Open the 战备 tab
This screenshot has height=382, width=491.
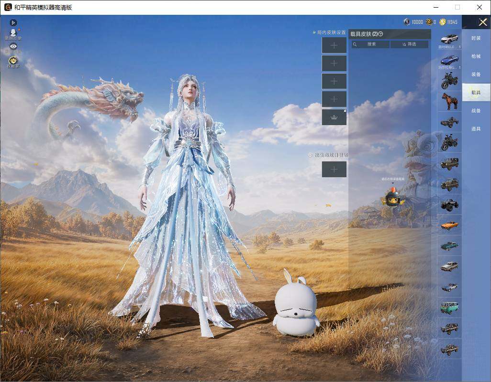[476, 111]
